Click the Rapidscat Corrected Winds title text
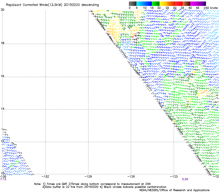This screenshot has height=192, width=219. tap(52, 5)
